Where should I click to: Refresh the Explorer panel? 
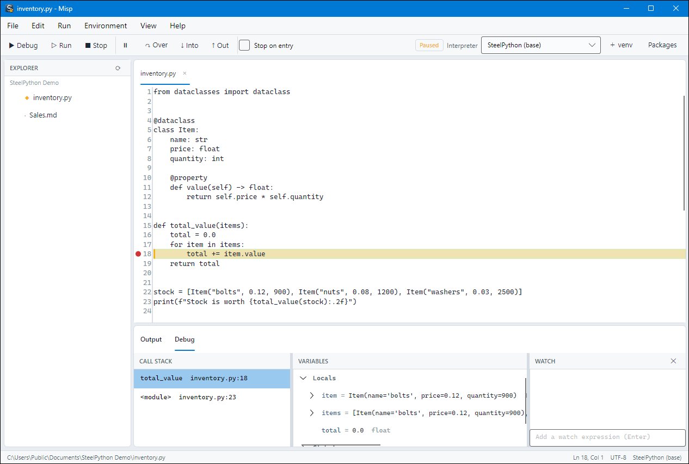tap(118, 68)
